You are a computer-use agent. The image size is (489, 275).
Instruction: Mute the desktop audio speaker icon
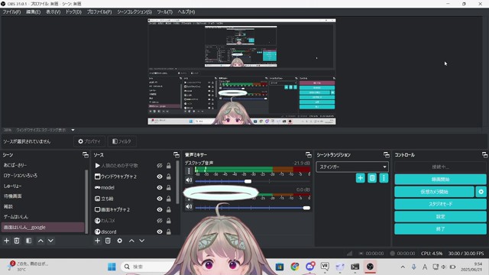189,180
